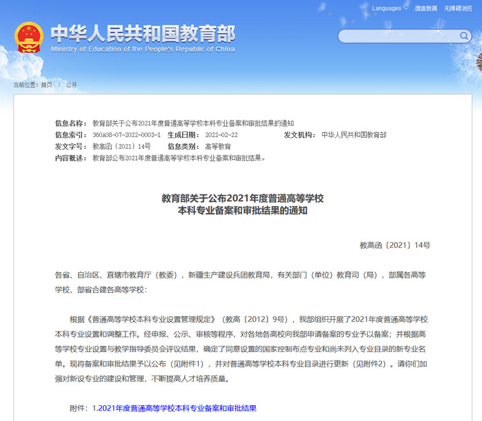Navigate to 公开 in the breadcrumb
482x421 pixels.
[x=71, y=85]
